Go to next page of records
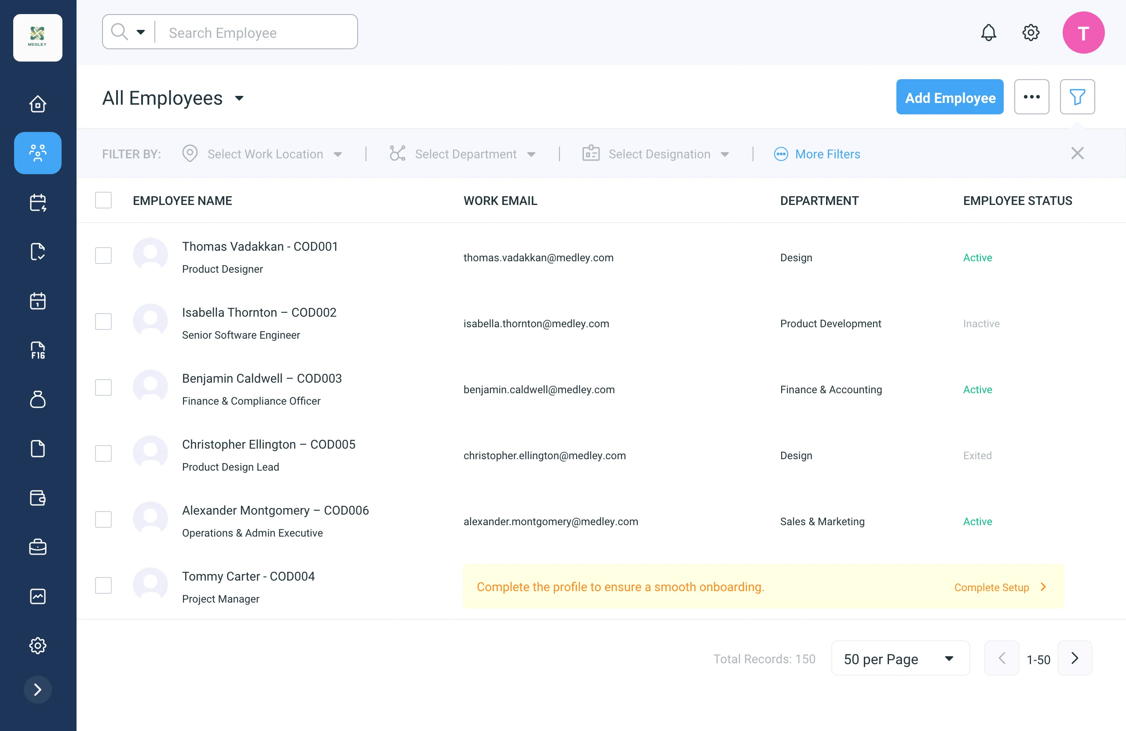1126x731 pixels. click(1075, 658)
